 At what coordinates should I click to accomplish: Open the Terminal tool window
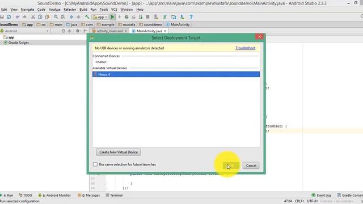click(x=114, y=195)
